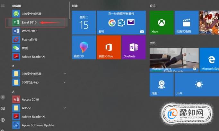Screen dimensions: 219x131
Task: Open the Microsoft Edge tile
Action: (209, 60)
